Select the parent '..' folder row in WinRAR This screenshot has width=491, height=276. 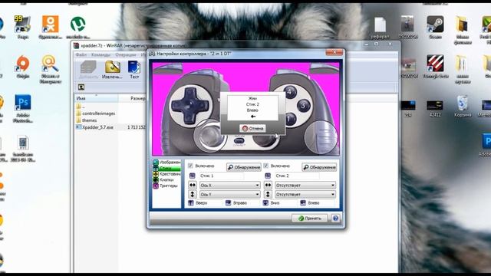click(81, 107)
